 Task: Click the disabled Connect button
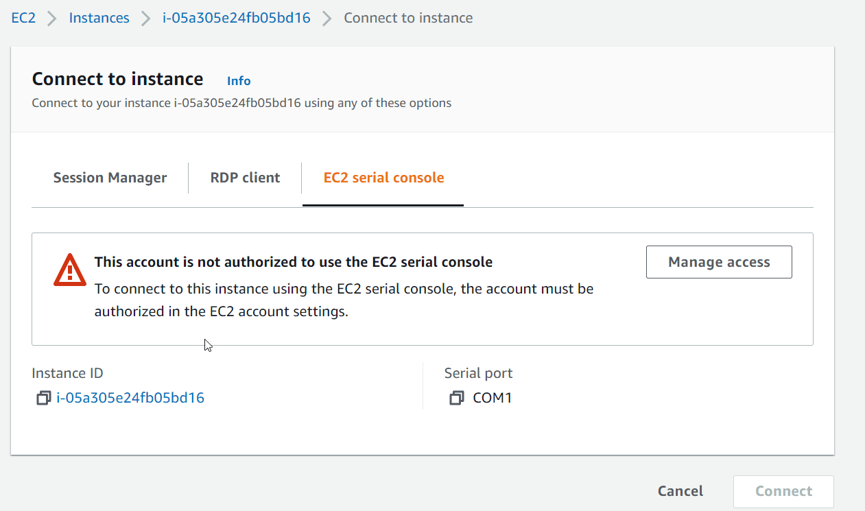(x=783, y=491)
